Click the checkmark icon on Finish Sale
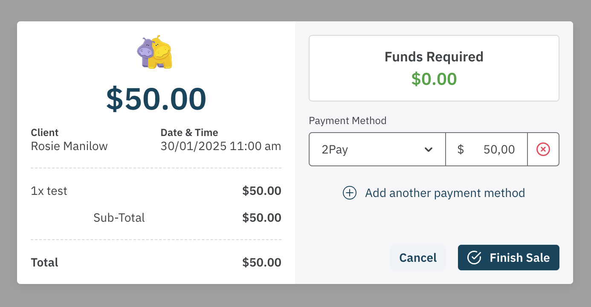Image resolution: width=591 pixels, height=307 pixels. click(x=474, y=258)
